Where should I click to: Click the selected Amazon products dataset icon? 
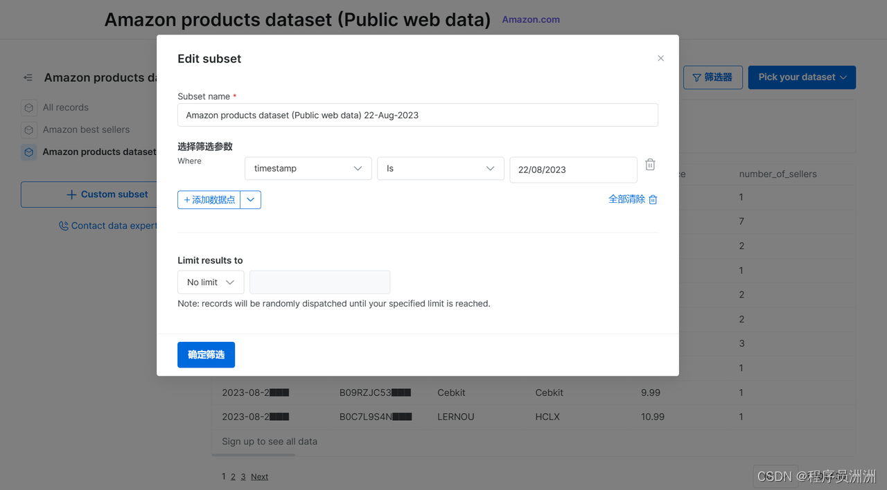[28, 152]
